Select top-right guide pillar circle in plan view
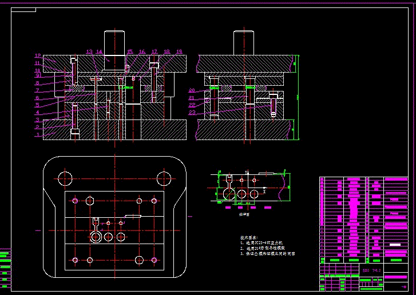Screen dimensions: 416x295 click(164, 178)
